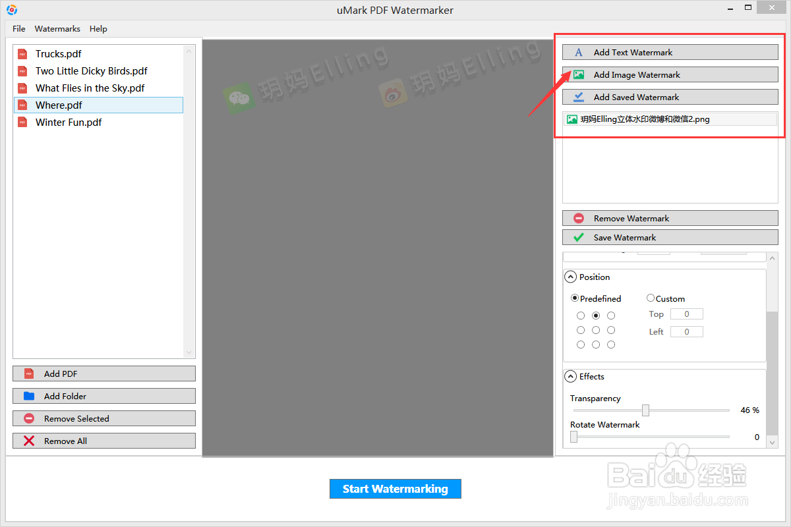
Task: Click Add Saved Watermark button
Action: coord(670,97)
